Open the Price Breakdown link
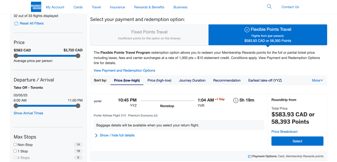This screenshot has width=337, height=162. (284, 132)
